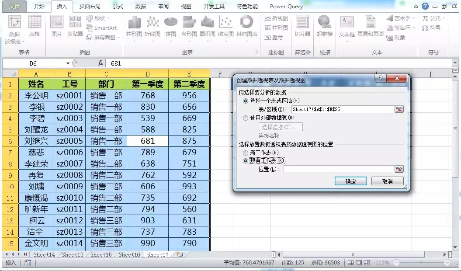The height and width of the screenshot is (271, 461).
Task: Insert Column sparkline (柱形图) in 迷你图 group
Action: point(276,28)
